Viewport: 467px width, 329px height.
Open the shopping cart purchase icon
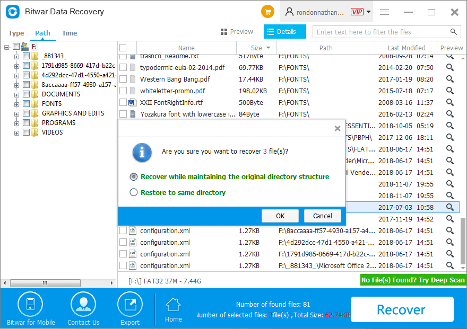(x=267, y=12)
